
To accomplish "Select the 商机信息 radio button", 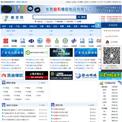I will tap(55, 21).
